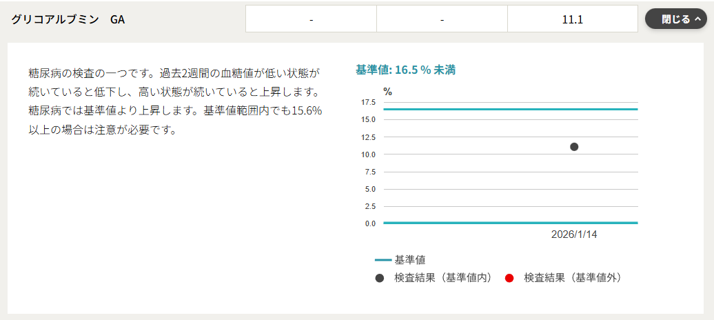Image resolution: width=714 pixels, height=320 pixels.
Task: Click the 2026/1/14 date label
Action: [x=574, y=234]
